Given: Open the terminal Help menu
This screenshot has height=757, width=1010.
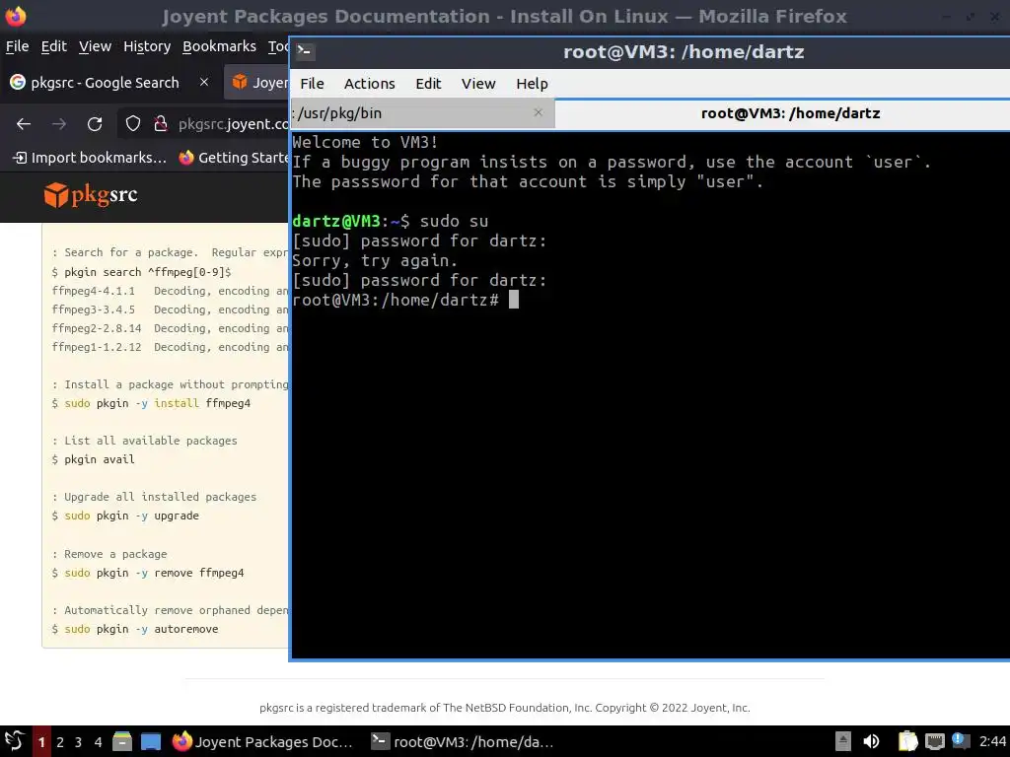Looking at the screenshot, I should pos(532,84).
